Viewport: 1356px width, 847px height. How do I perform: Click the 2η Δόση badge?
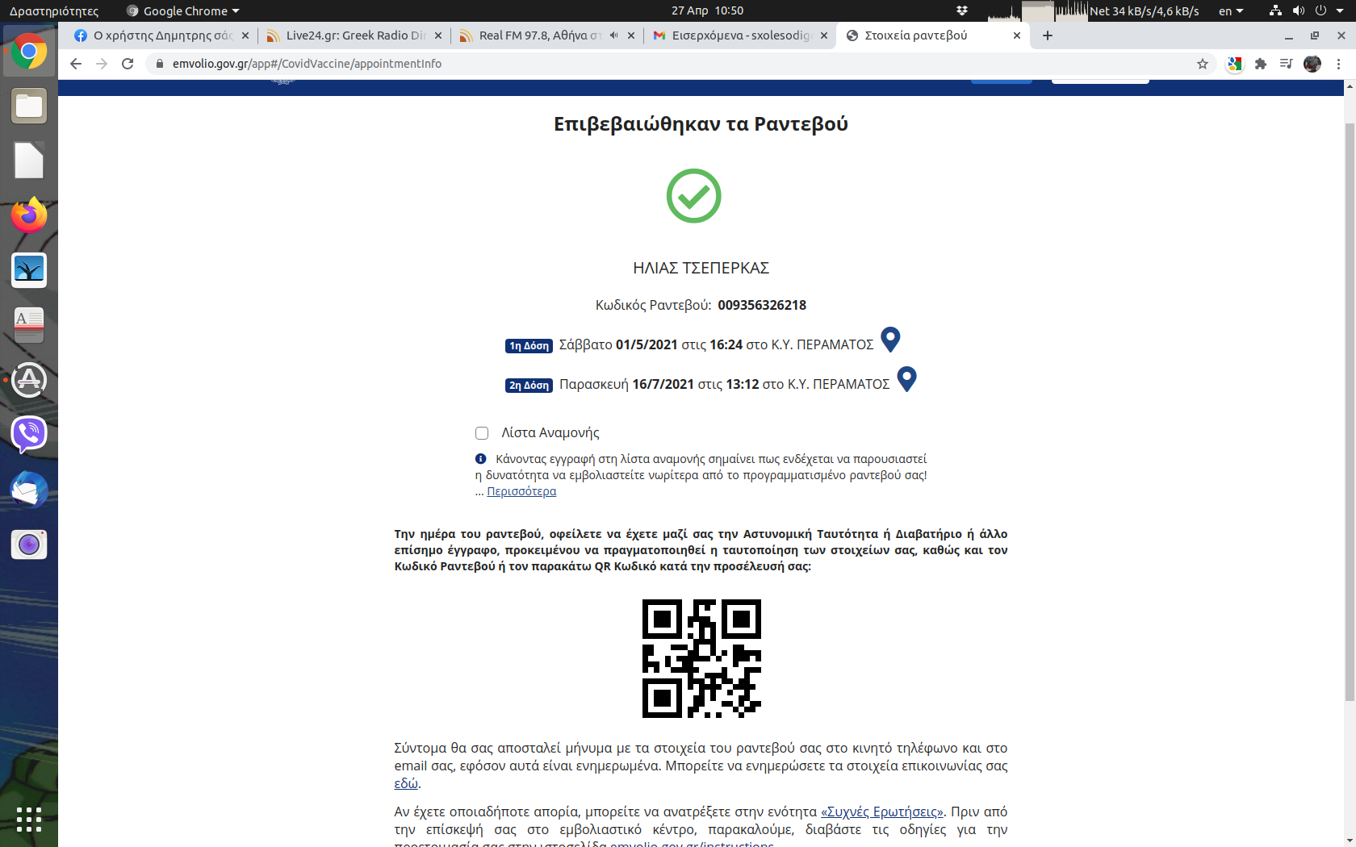[x=529, y=386]
